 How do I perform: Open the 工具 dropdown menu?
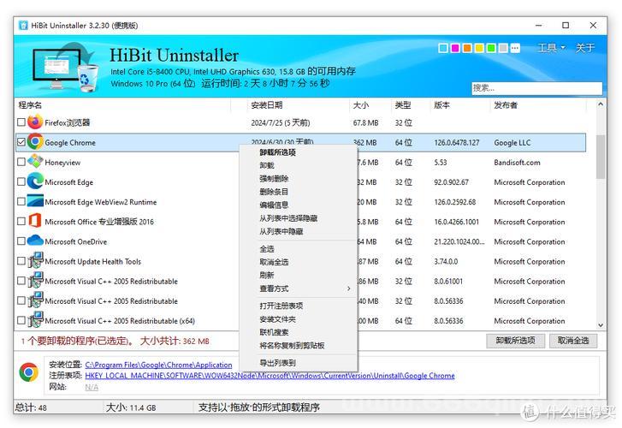click(x=551, y=48)
